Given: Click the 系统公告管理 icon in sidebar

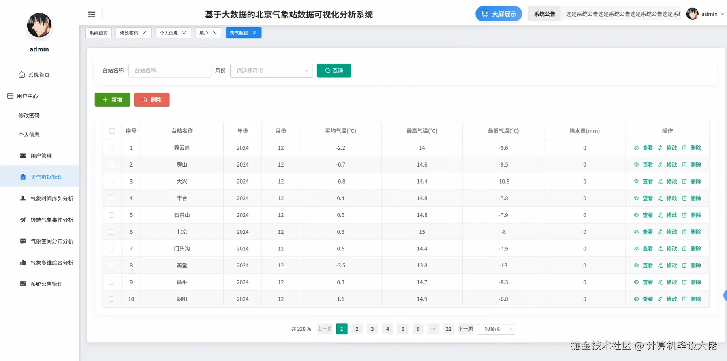Looking at the screenshot, I should (23, 284).
